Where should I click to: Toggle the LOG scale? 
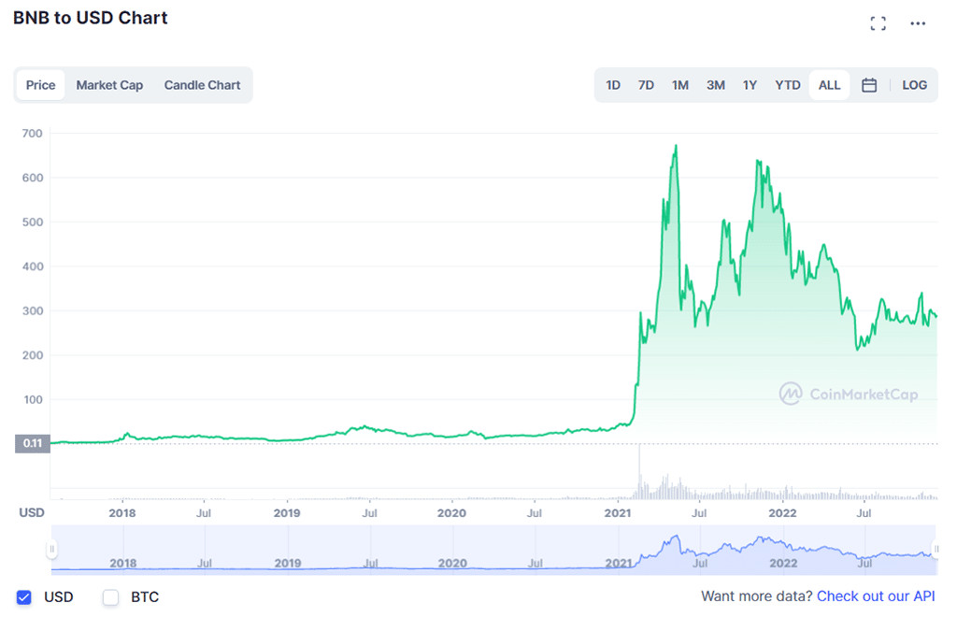(x=914, y=85)
